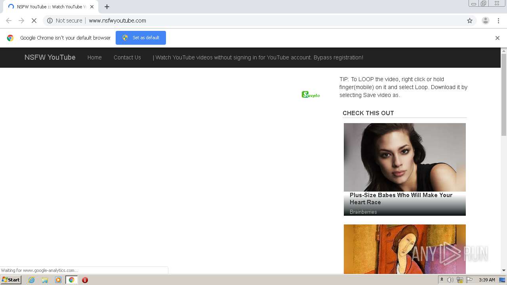The height and width of the screenshot is (285, 507).
Task: Click the page scrollbar up arrow
Action: tap(504, 51)
